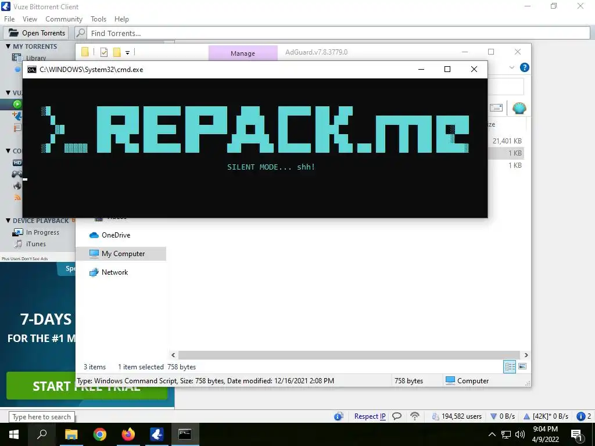Image resolution: width=595 pixels, height=446 pixels.
Task: Click the download speed 0 B/s indicator
Action: (x=503, y=416)
